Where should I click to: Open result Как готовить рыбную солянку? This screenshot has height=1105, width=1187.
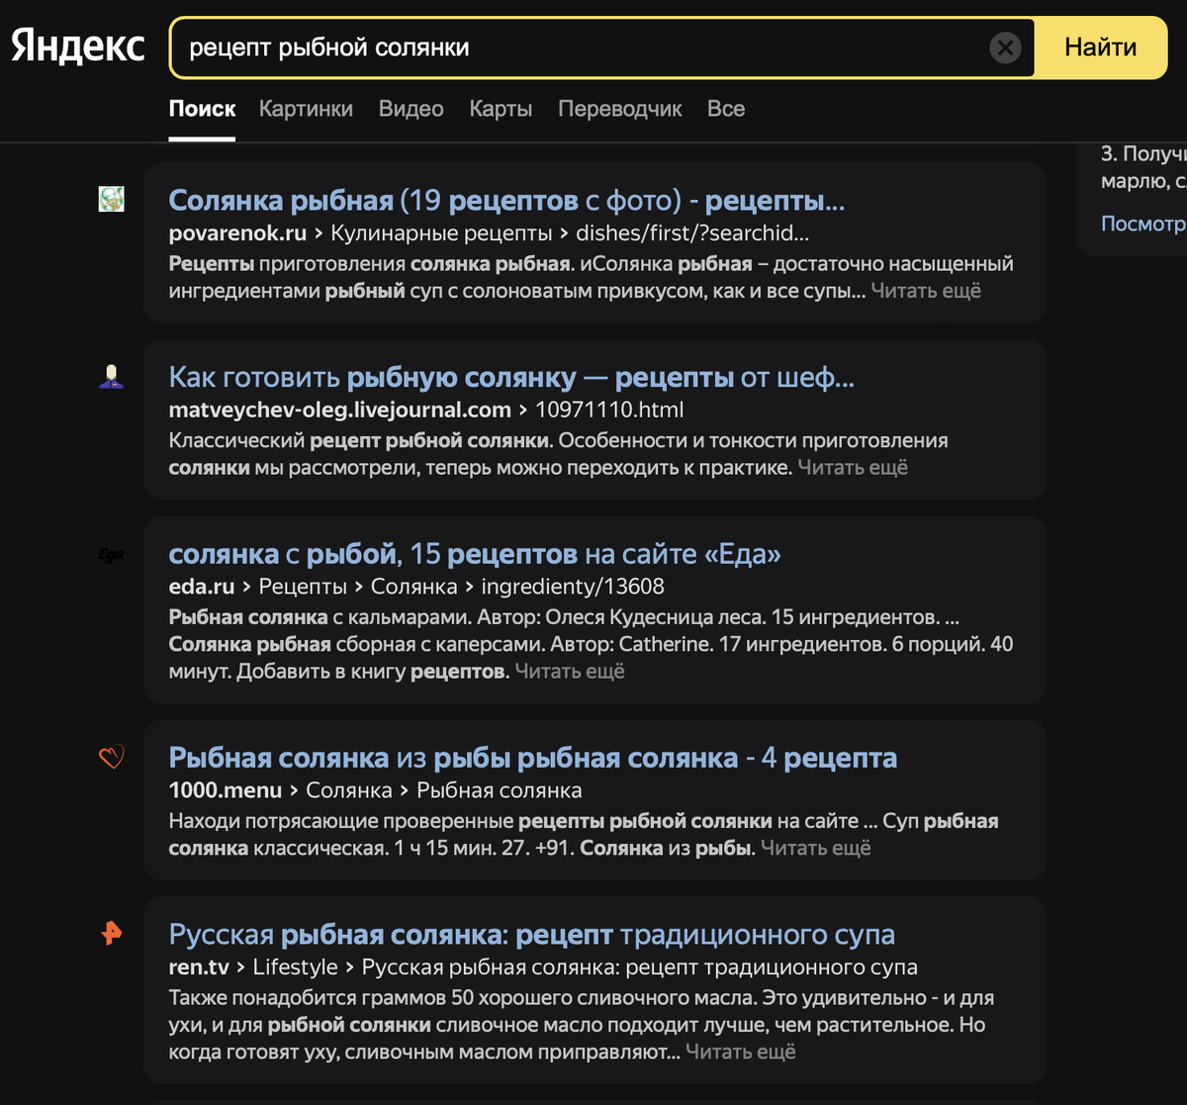pyautogui.click(x=511, y=377)
